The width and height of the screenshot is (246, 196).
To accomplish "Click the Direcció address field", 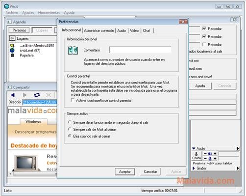I will (x=39, y=102).
